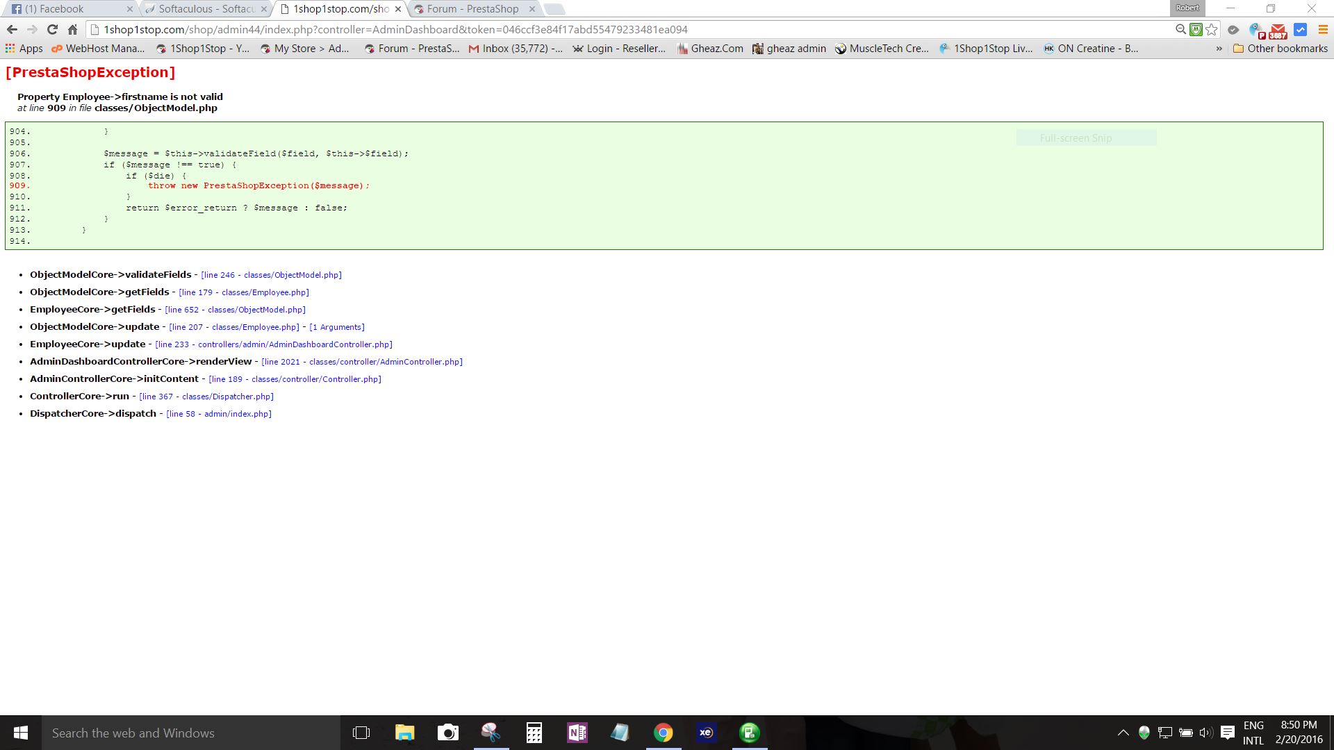Image resolution: width=1334 pixels, height=750 pixels.
Task: Open the ON Creatine - B... bookmark
Action: [1091, 49]
